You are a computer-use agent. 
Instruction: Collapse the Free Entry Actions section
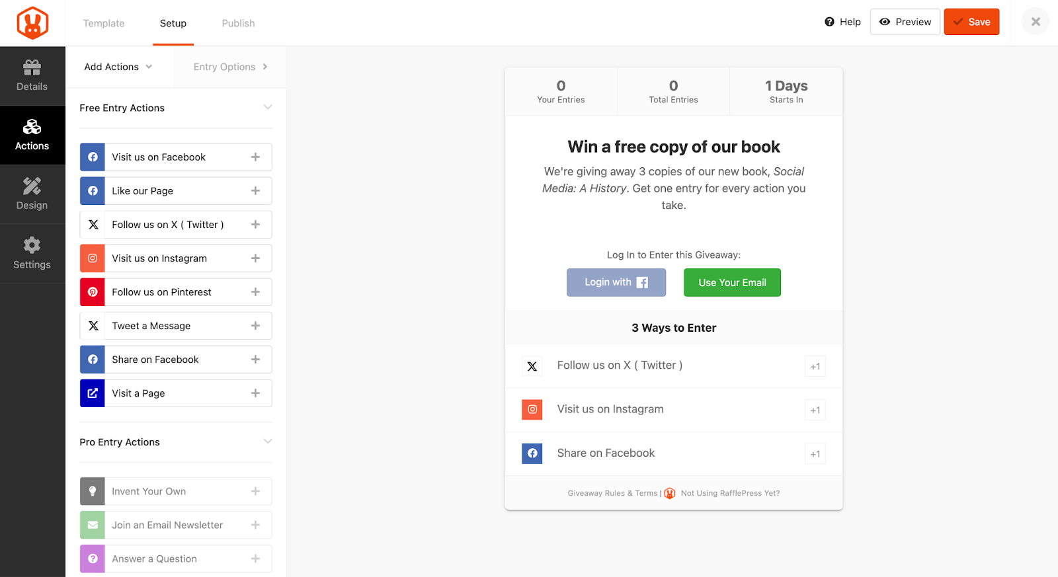268,107
